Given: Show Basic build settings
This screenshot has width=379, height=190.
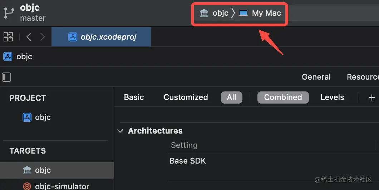Looking at the screenshot, I should pyautogui.click(x=134, y=97).
